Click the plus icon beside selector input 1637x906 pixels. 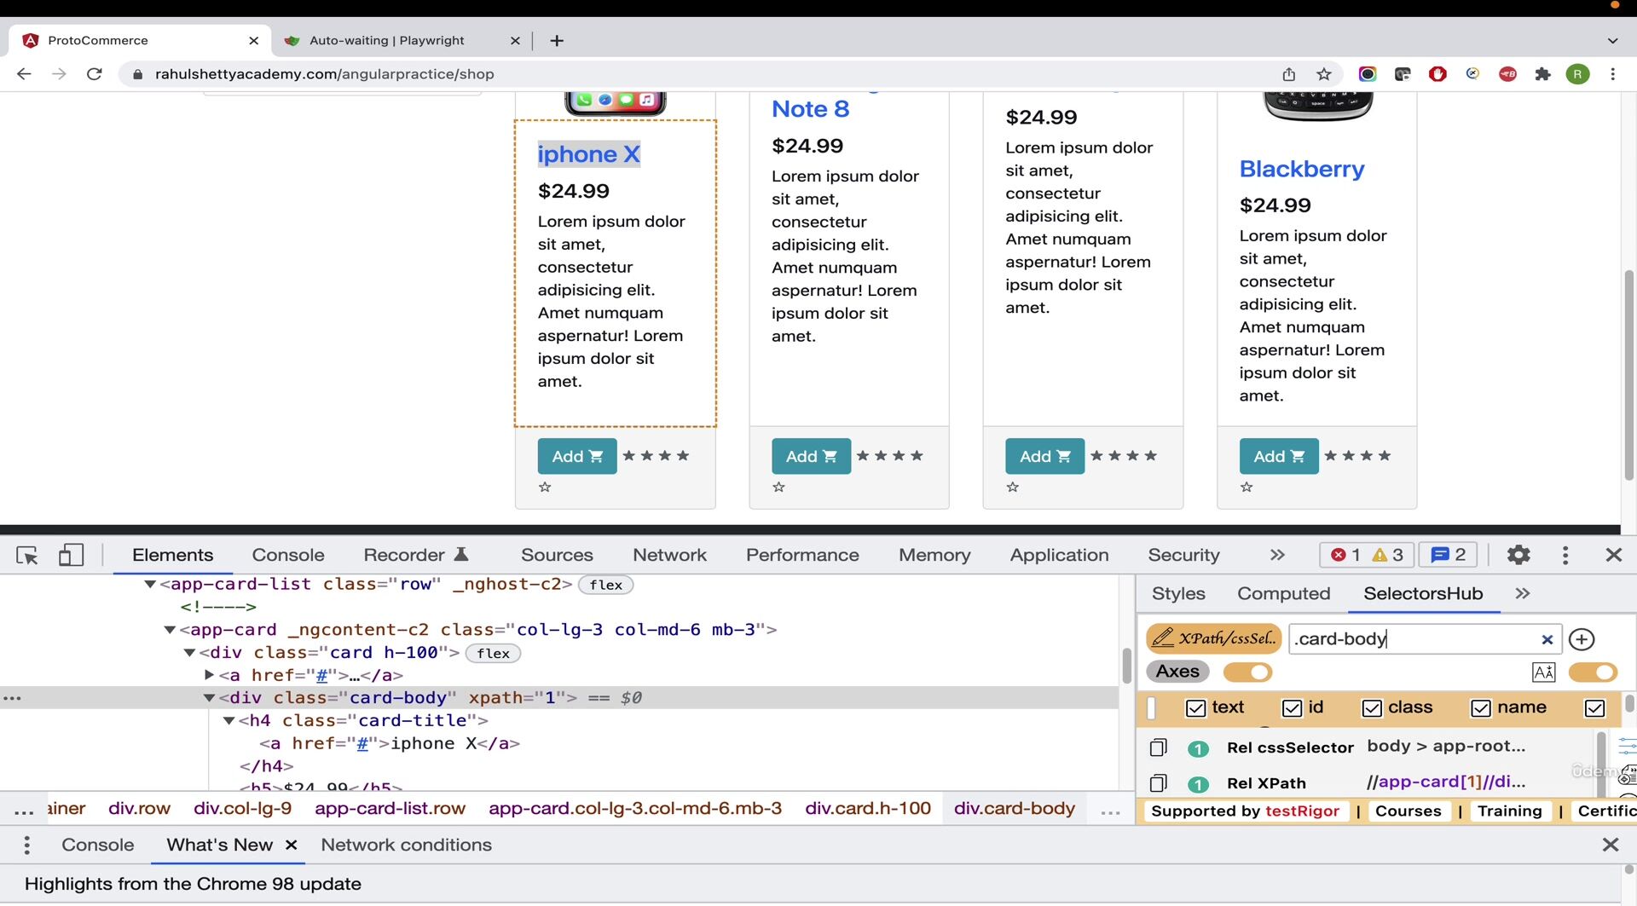[x=1582, y=639]
